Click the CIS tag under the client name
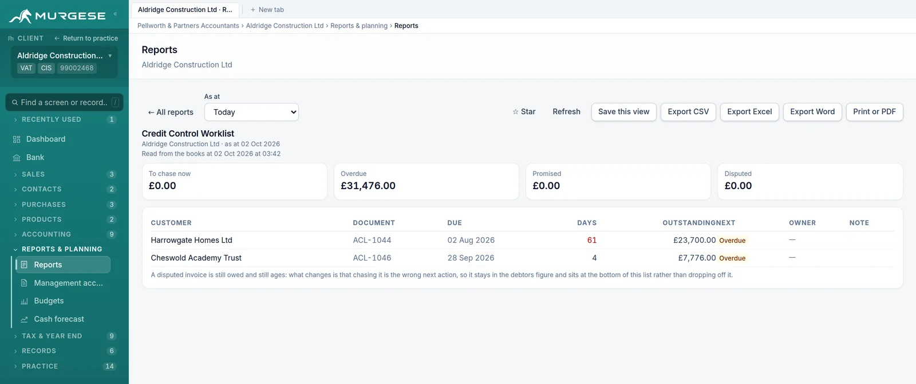 46,68
